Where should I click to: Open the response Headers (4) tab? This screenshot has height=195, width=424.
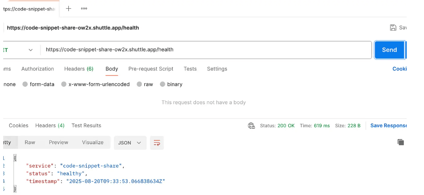click(50, 125)
